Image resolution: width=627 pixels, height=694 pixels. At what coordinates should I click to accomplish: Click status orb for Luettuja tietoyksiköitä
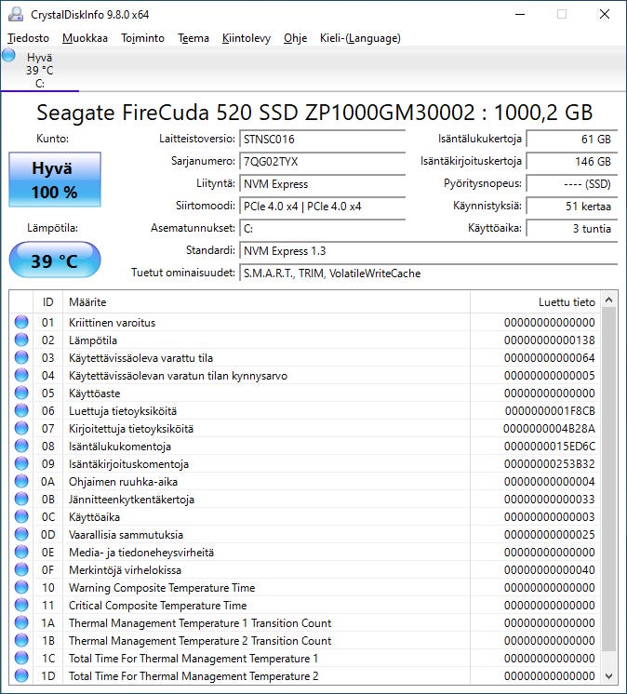click(x=21, y=411)
